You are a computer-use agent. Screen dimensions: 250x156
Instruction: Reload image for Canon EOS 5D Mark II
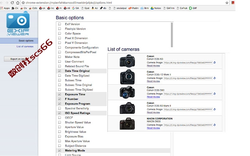coord(214,109)
